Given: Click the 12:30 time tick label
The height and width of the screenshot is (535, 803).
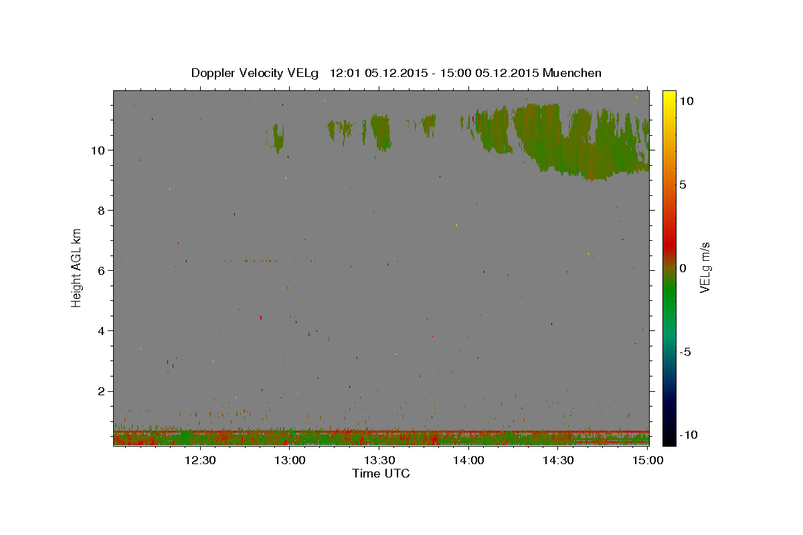Looking at the screenshot, I should click(x=200, y=460).
